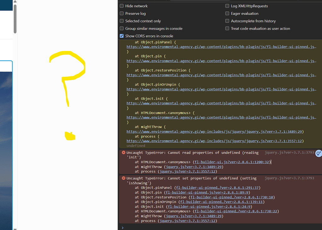Check Treat code evaluation as user action
The height and width of the screenshot is (230, 322).
coord(227,28)
